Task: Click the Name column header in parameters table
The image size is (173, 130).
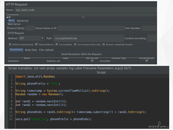Action: (x=27, y=58)
